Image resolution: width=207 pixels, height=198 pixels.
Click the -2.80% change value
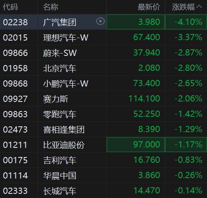pos(188,68)
